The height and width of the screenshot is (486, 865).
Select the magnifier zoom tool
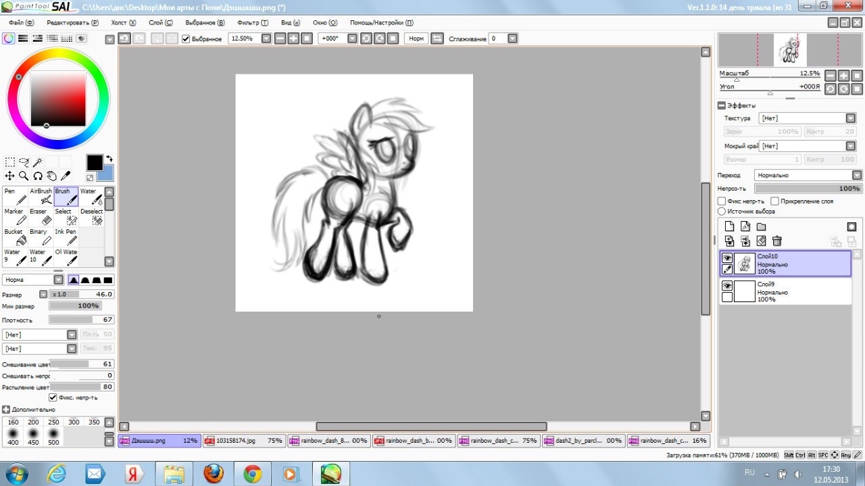(x=24, y=176)
